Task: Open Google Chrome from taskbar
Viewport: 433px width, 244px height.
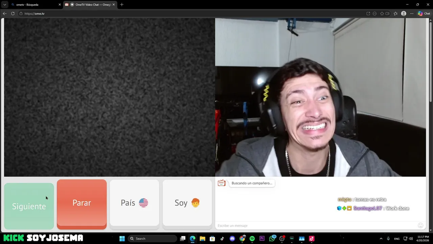Action: [x=242, y=239]
